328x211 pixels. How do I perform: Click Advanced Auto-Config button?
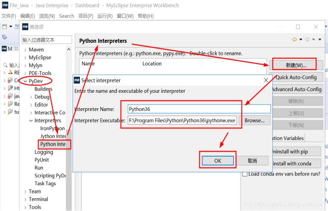[x=297, y=90]
